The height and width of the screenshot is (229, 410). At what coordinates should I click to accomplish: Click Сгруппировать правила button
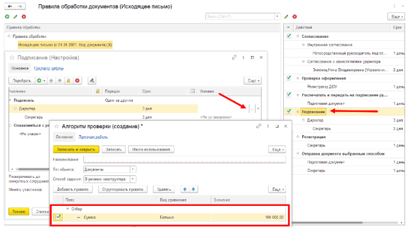[122, 189]
